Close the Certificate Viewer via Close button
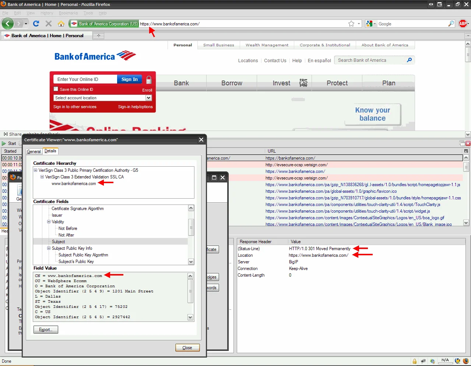471x366 pixels. click(187, 348)
